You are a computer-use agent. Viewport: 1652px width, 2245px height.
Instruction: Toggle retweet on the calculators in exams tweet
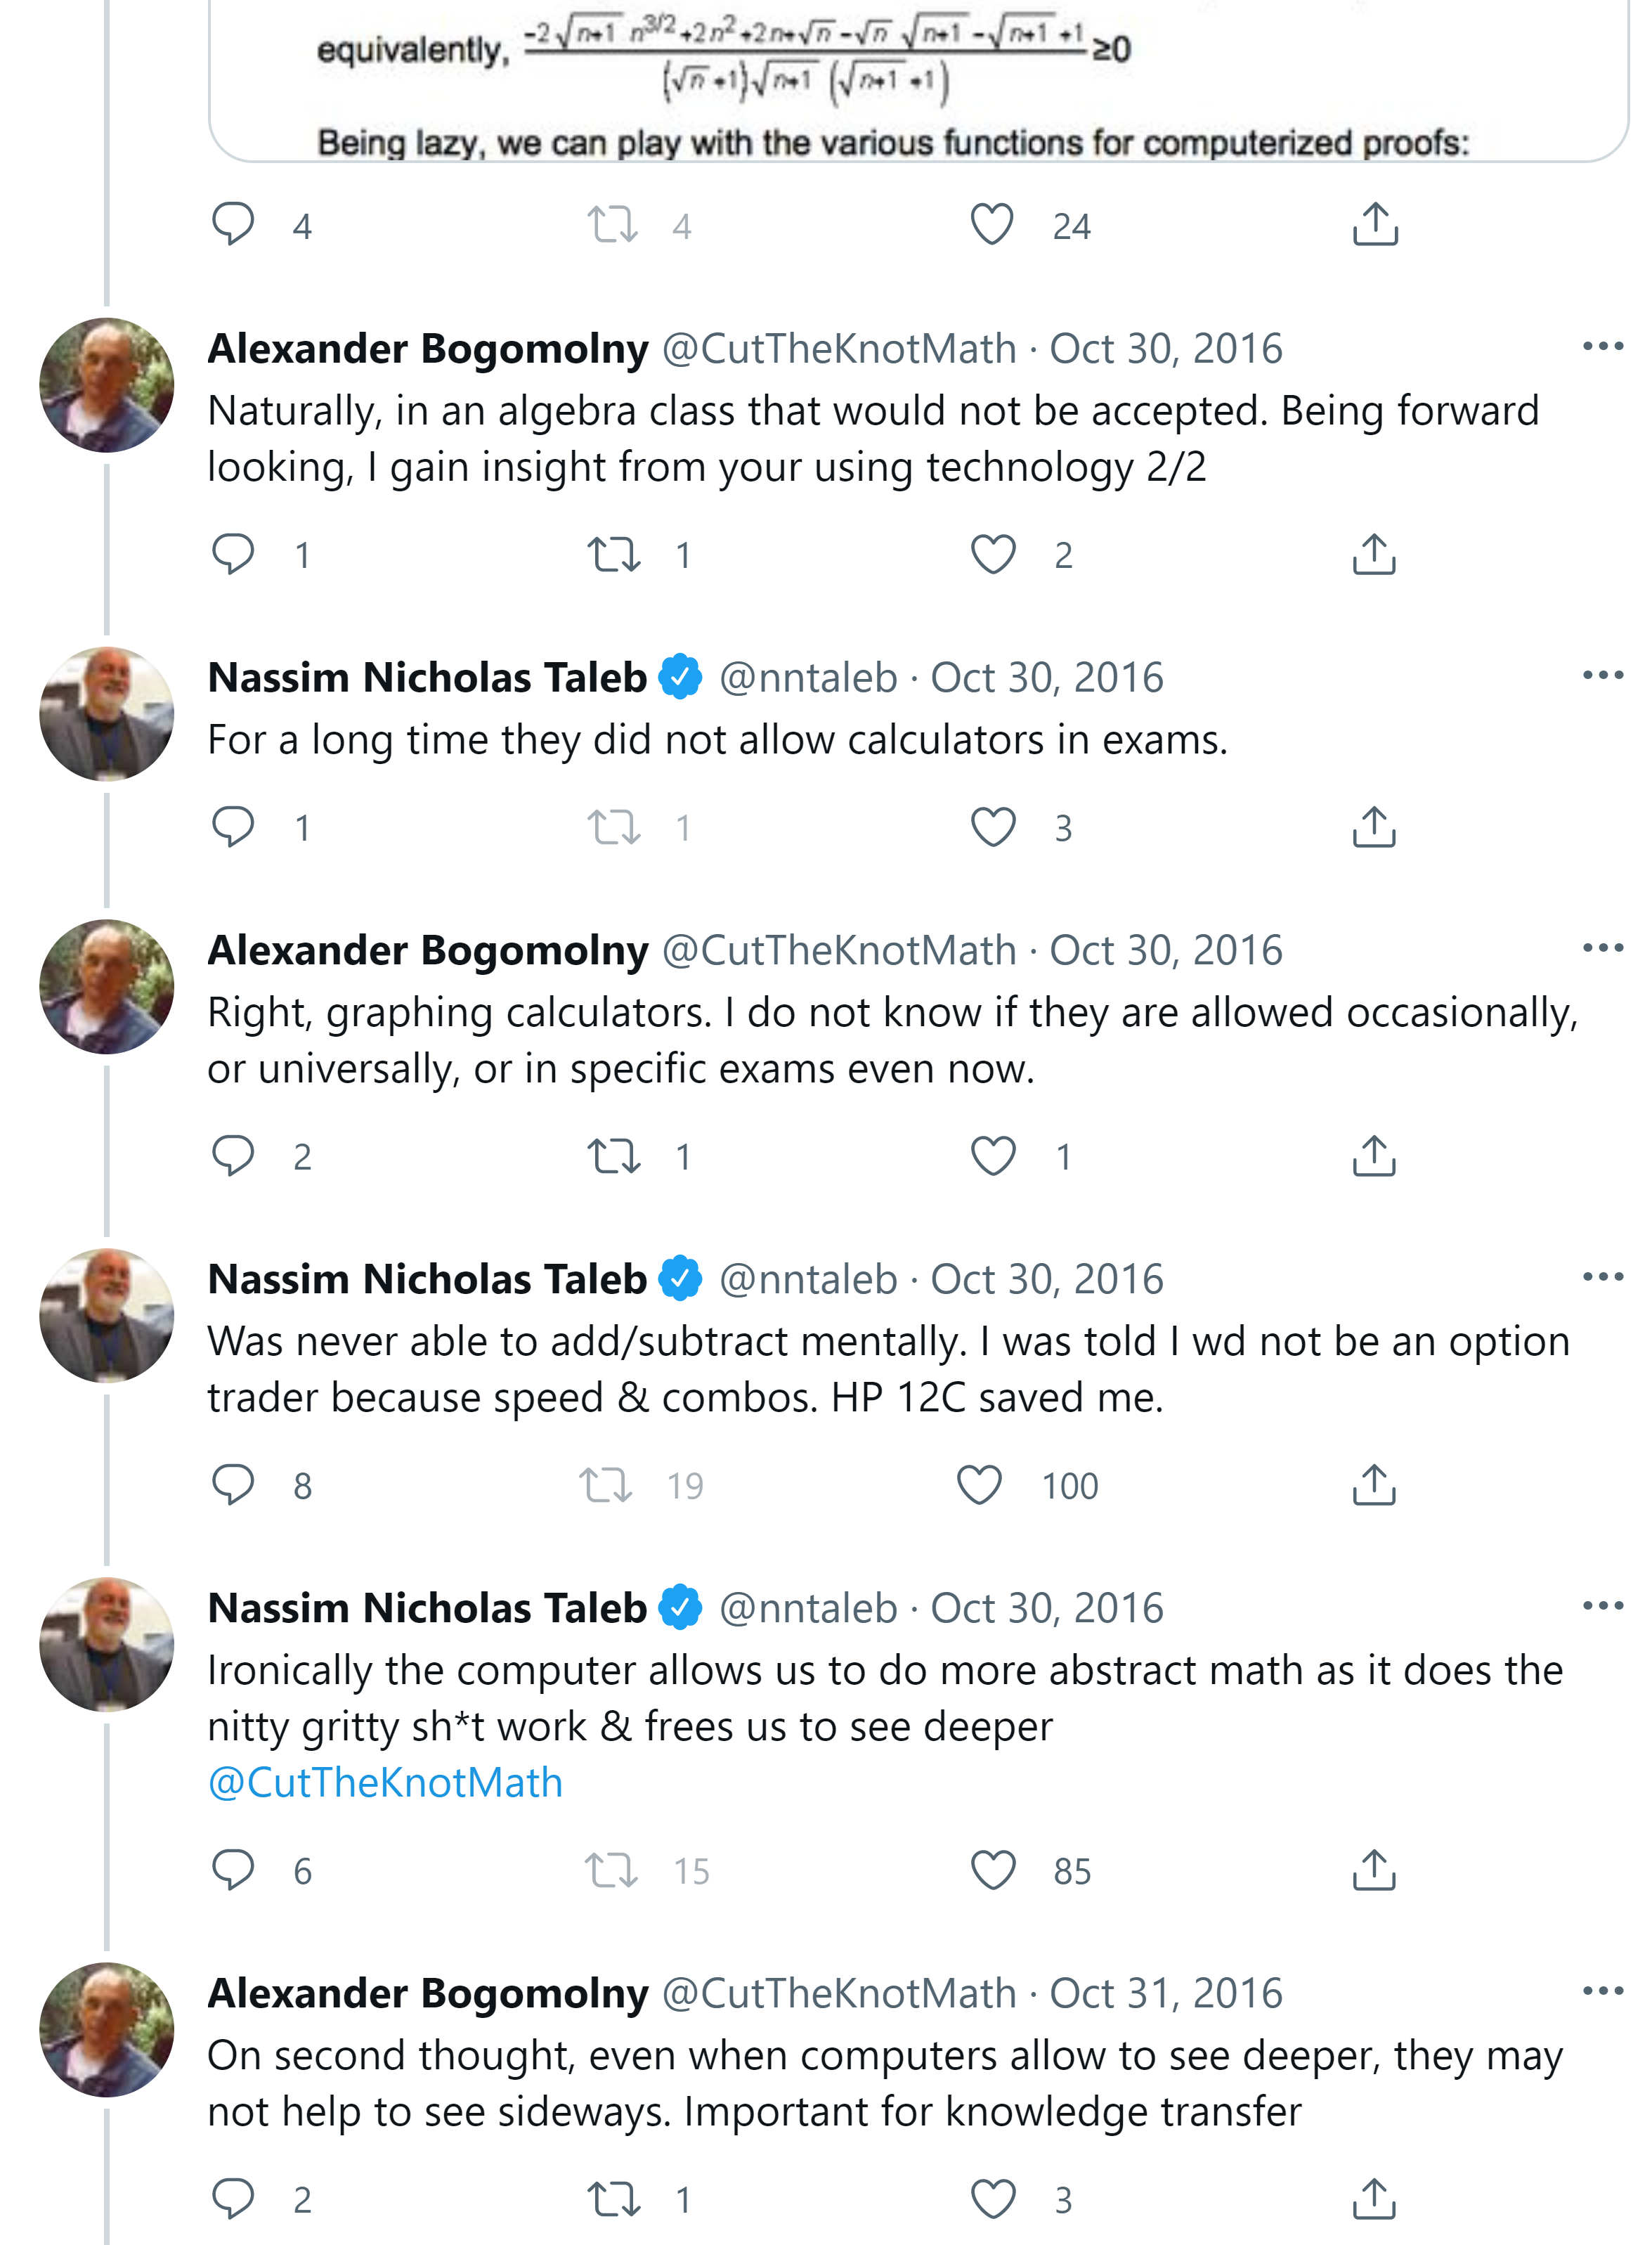point(613,827)
